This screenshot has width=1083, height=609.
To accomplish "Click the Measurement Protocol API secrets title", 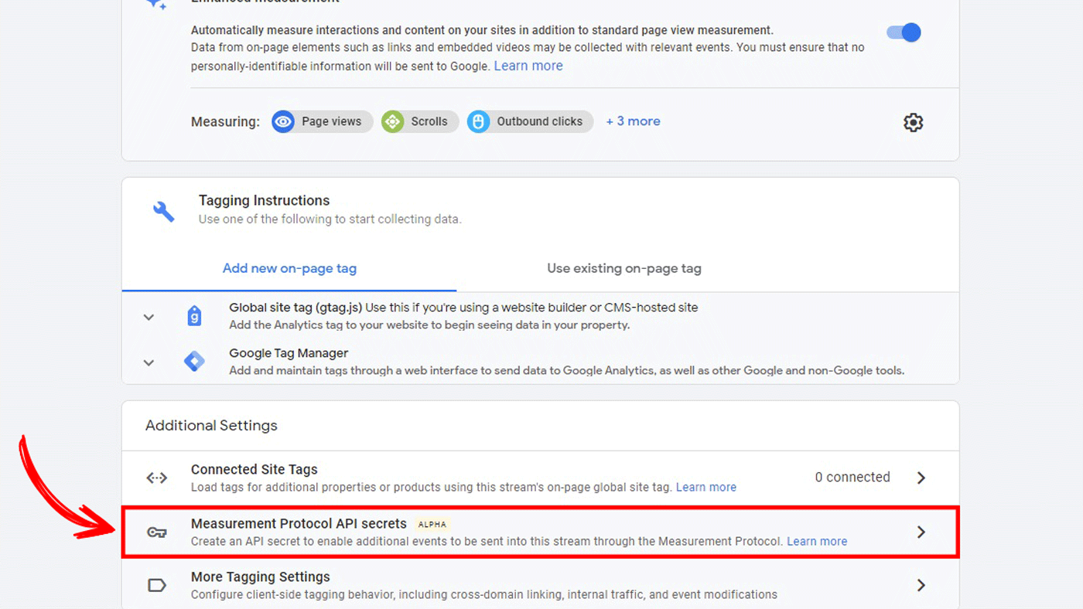I will tap(299, 524).
